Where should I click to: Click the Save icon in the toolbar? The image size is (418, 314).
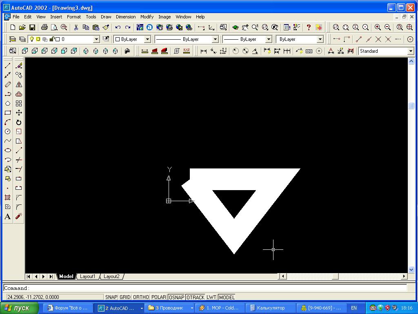pyautogui.click(x=32, y=27)
